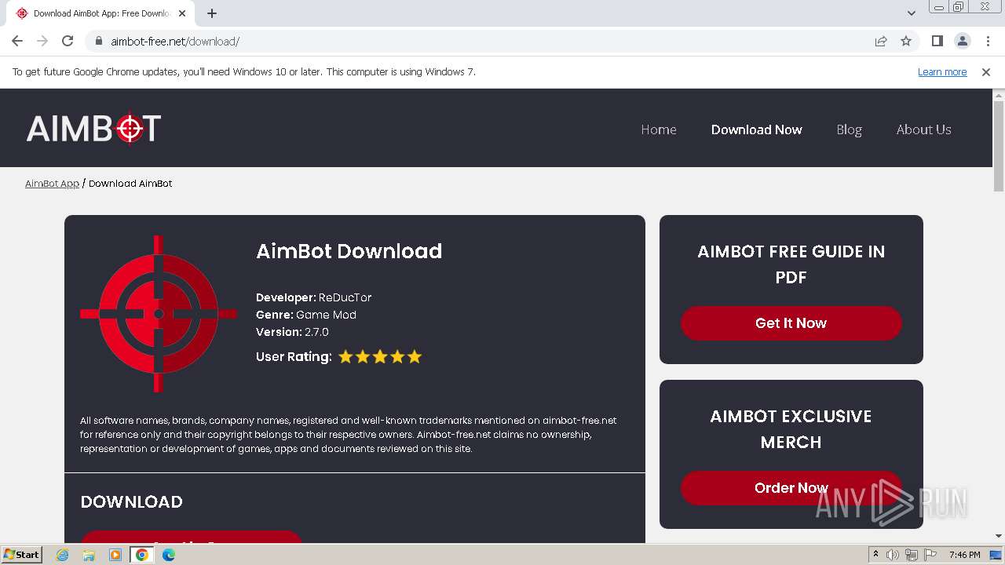The image size is (1005, 565).
Task: Select the Download AimBot App tab
Action: 100,13
